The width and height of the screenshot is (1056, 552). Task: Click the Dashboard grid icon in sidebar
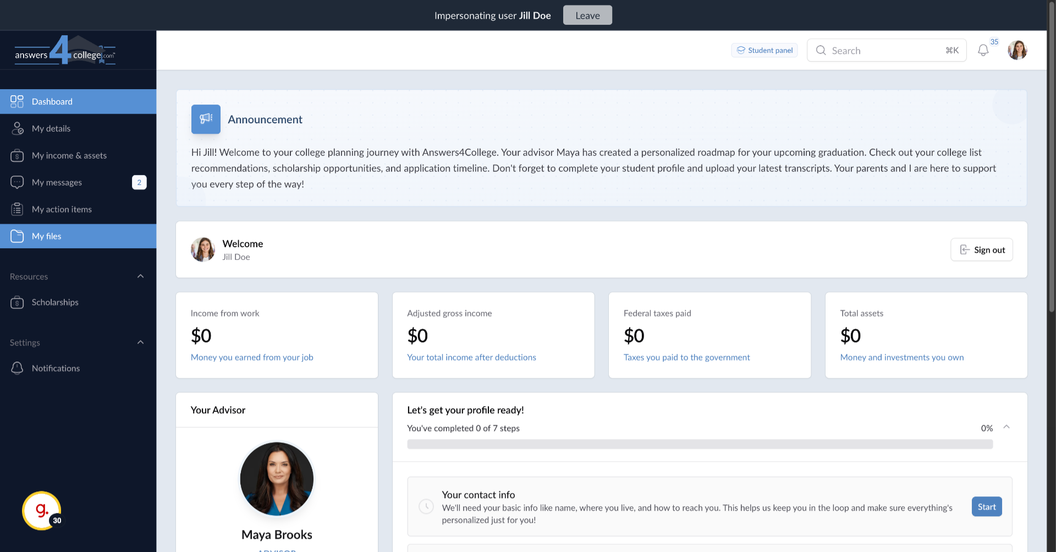pyautogui.click(x=17, y=101)
